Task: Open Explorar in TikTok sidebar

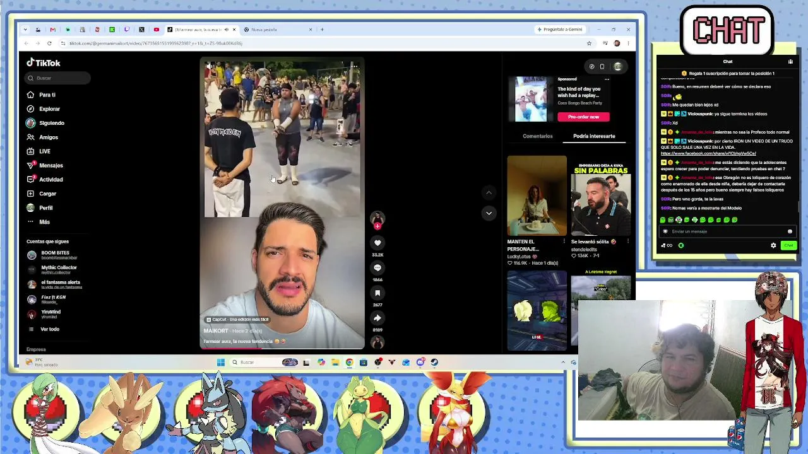Action: click(44, 108)
